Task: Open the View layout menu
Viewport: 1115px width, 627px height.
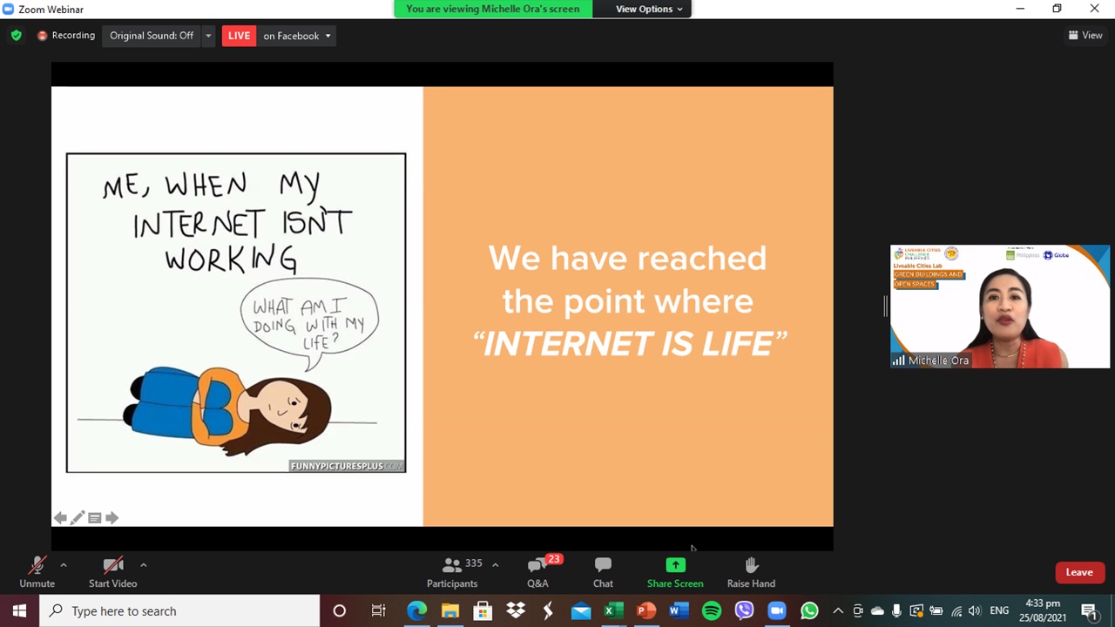Action: (1085, 36)
